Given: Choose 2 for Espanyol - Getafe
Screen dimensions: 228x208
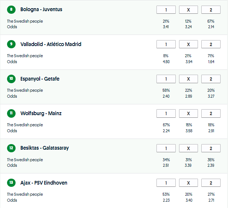Looking at the screenshot, I should click(211, 79).
